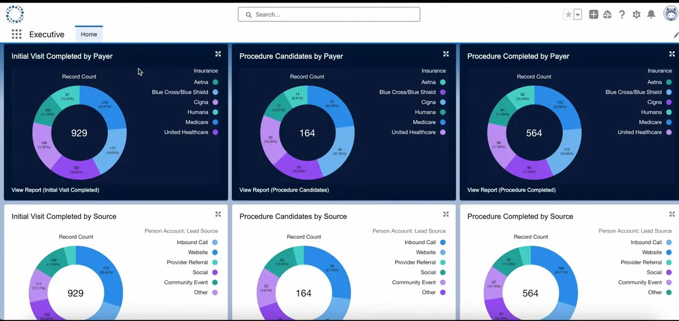Image resolution: width=679 pixels, height=321 pixels.
Task: Open the Setup gear menu
Action: pyautogui.click(x=636, y=15)
